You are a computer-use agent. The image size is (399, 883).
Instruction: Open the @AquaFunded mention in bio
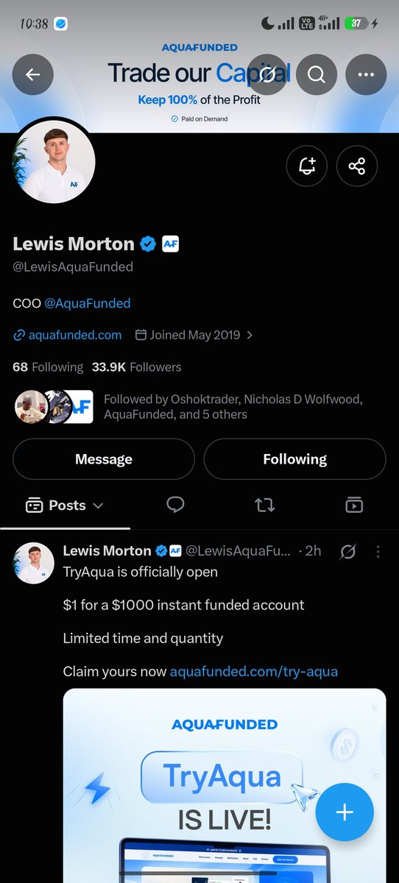click(88, 302)
